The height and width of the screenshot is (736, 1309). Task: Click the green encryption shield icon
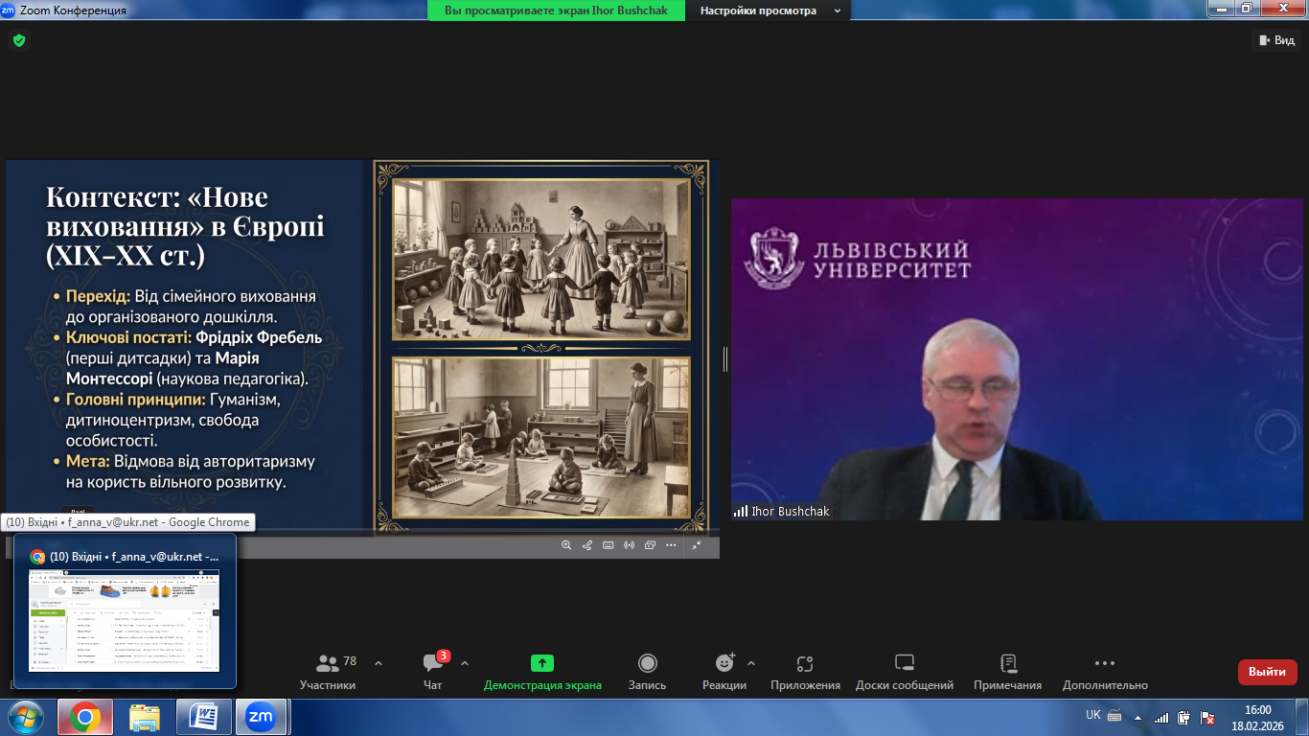click(x=18, y=40)
